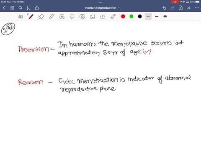The width and height of the screenshot is (201, 151).
Task: Open the thumbnail grid view
Action: pyautogui.click(x=12, y=8)
